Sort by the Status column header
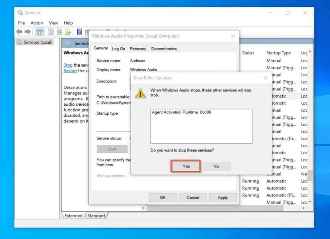 coord(248,53)
